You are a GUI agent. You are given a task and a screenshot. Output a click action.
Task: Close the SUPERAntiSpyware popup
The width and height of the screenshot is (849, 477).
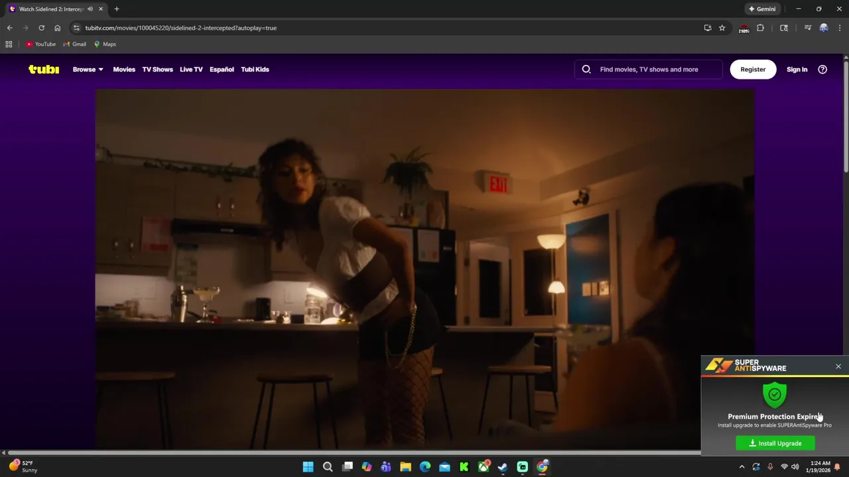[838, 366]
